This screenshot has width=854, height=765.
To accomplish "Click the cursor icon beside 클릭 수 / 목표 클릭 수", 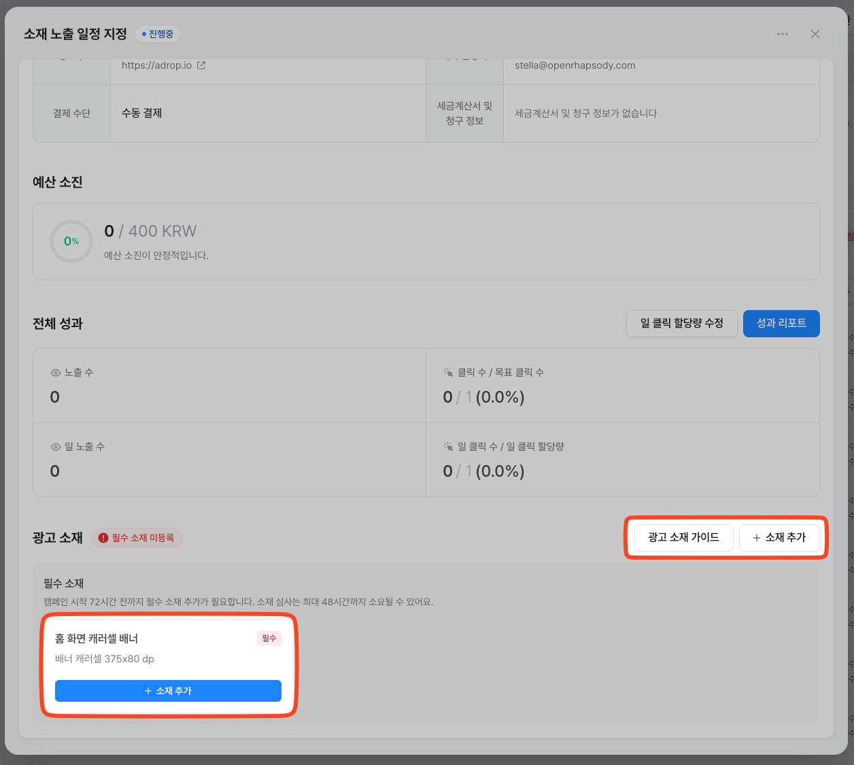I will (448, 373).
